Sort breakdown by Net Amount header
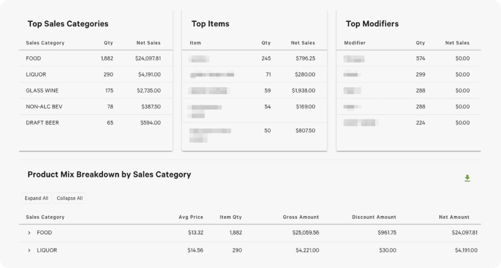The image size is (501, 268). pyautogui.click(x=454, y=217)
